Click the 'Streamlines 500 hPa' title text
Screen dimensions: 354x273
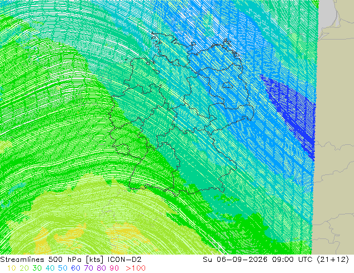click(41, 260)
